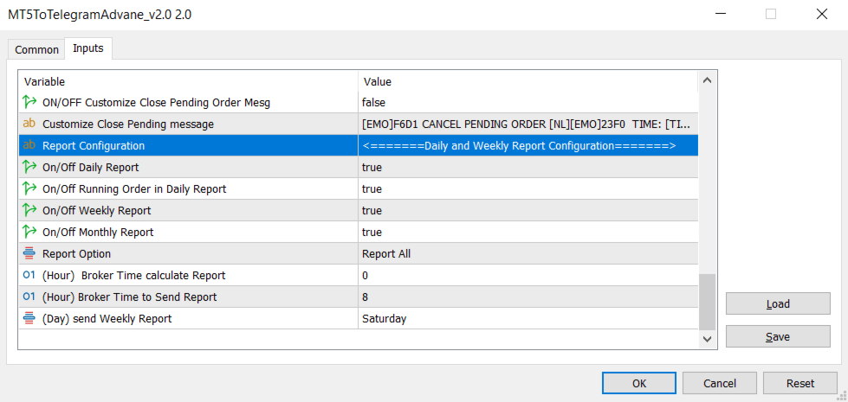Click the boolean icon beside On/Off Weekly Report

tap(29, 210)
